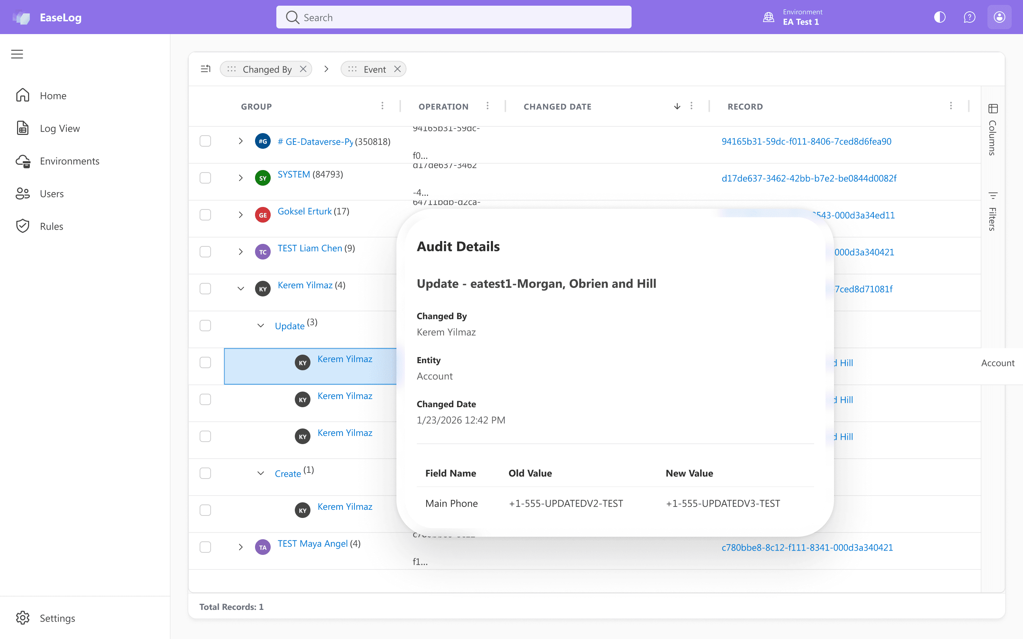Remove the Changed By grouping chip
The image size is (1023, 639).
pyautogui.click(x=303, y=69)
